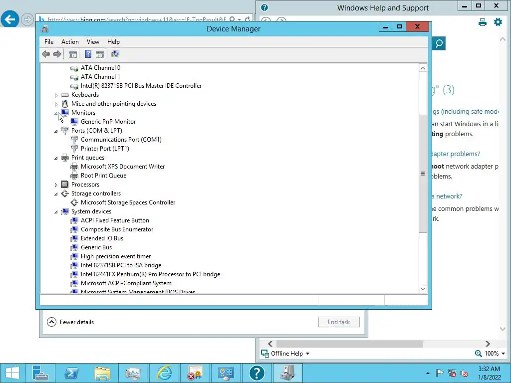
Task: Click the Ports category icon
Action: tap(65, 131)
